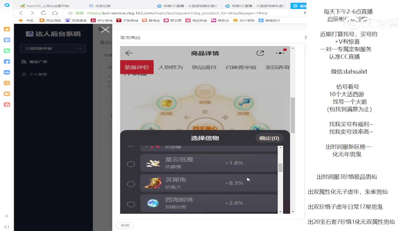Open the 天猫商城 bookmark
Viewport: 411px width, 231px height.
point(127,20)
